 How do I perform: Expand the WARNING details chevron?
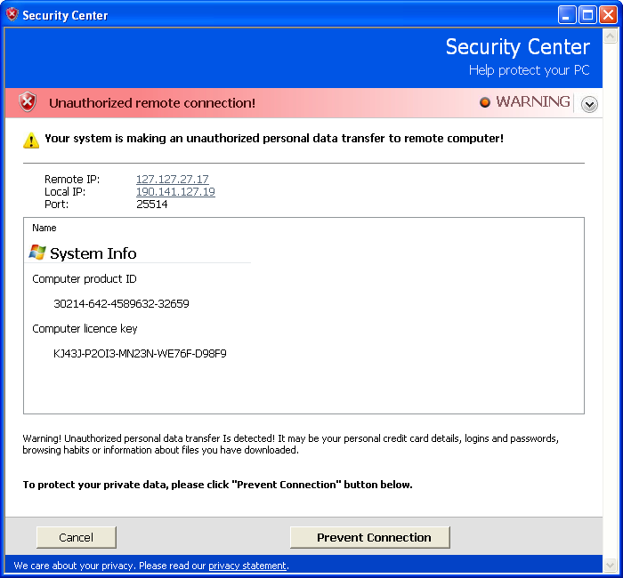pyautogui.click(x=589, y=104)
